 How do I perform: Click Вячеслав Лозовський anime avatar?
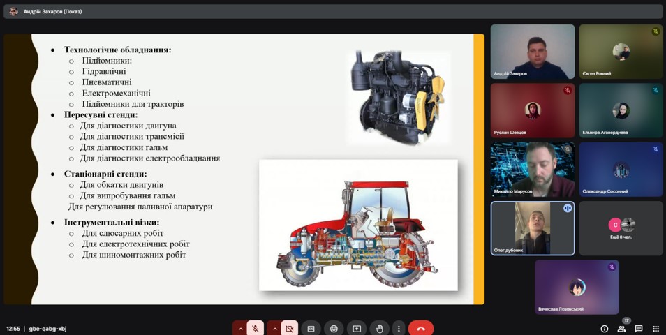[577, 288]
